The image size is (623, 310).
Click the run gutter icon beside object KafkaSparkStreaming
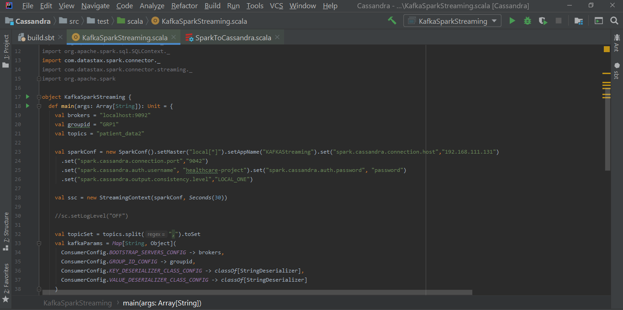(27, 96)
